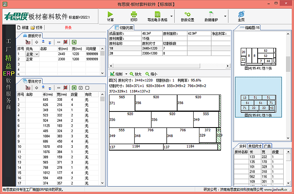Click down arrow of 原板尺寸 table scrollbar
The width and height of the screenshot is (294, 194).
pos(102,73)
